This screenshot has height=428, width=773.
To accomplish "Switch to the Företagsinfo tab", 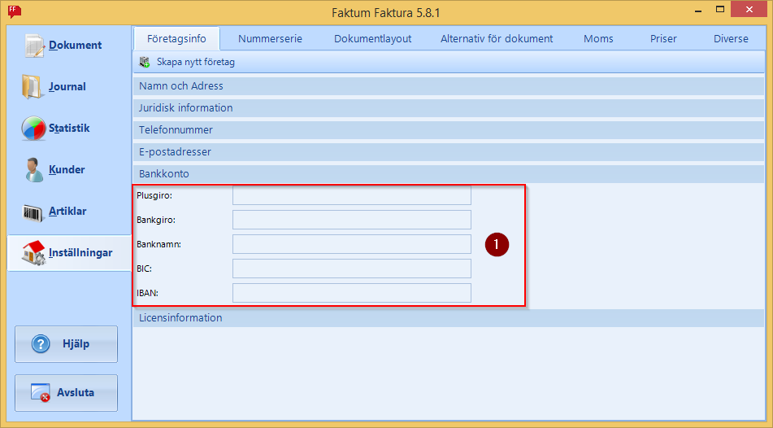I will click(176, 38).
